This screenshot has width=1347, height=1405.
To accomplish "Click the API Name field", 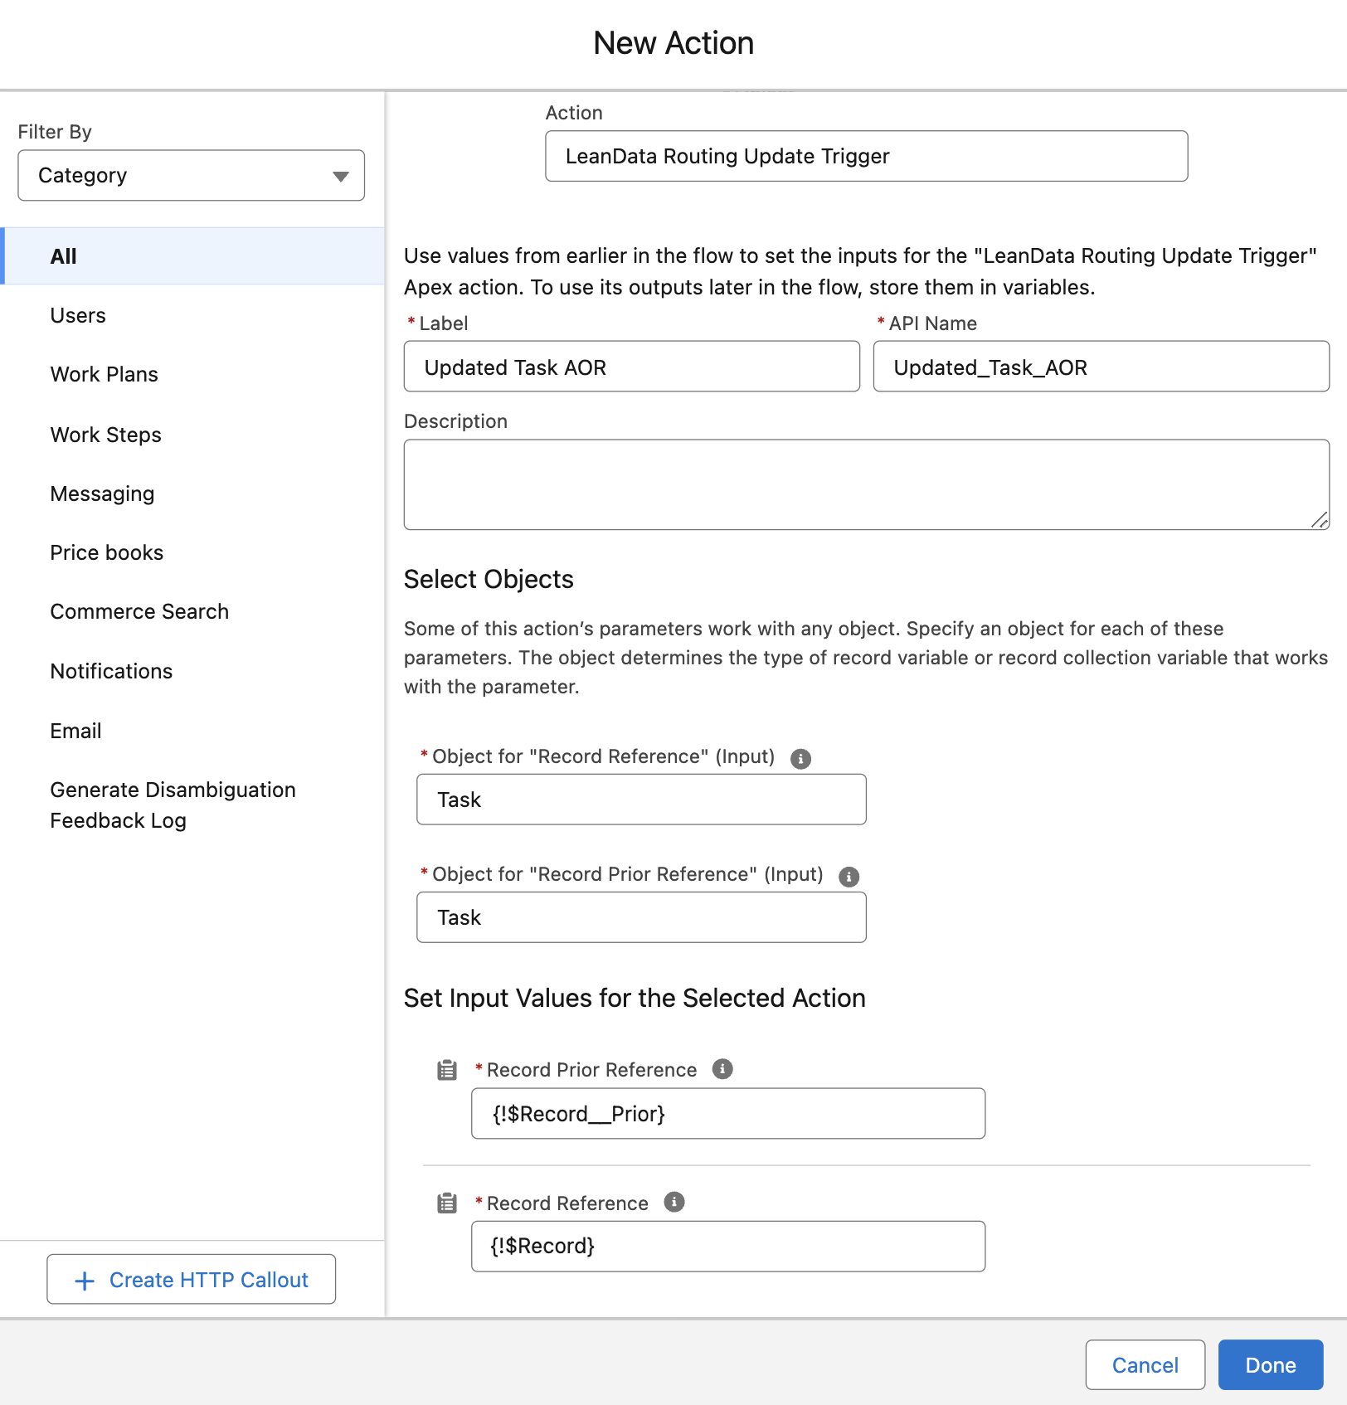I will point(1101,367).
